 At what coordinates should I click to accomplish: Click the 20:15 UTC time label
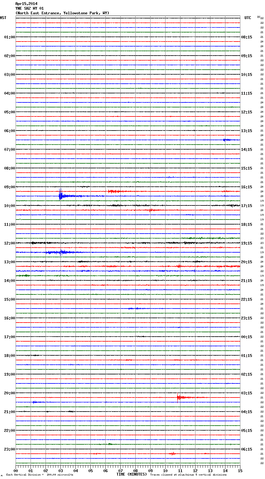(x=247, y=262)
